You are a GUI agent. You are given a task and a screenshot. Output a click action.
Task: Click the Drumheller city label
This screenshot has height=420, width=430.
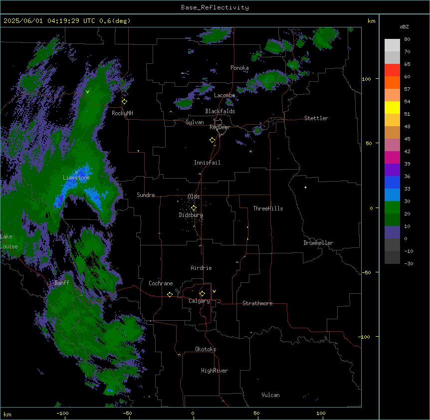coord(318,243)
